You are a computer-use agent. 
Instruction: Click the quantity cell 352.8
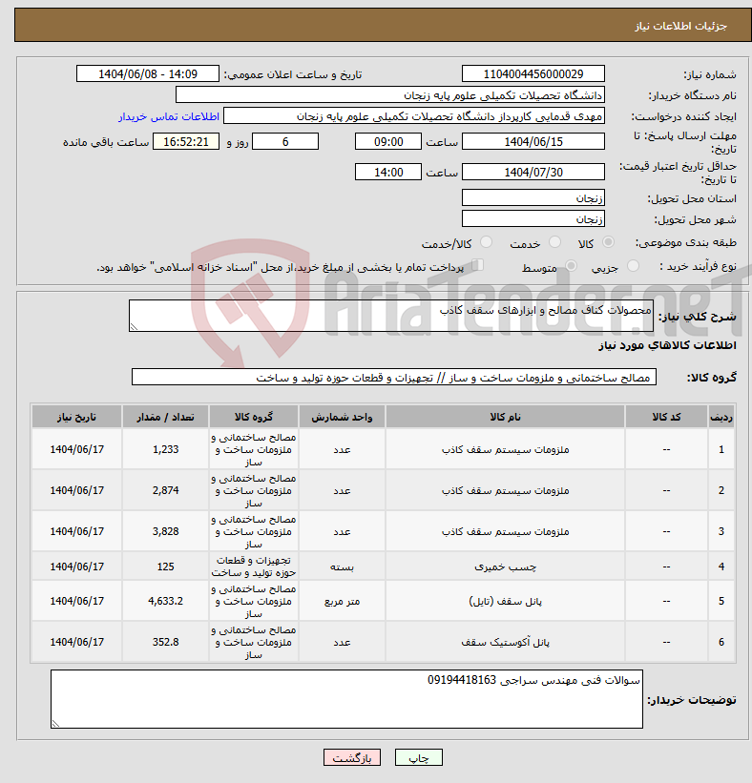tap(165, 642)
